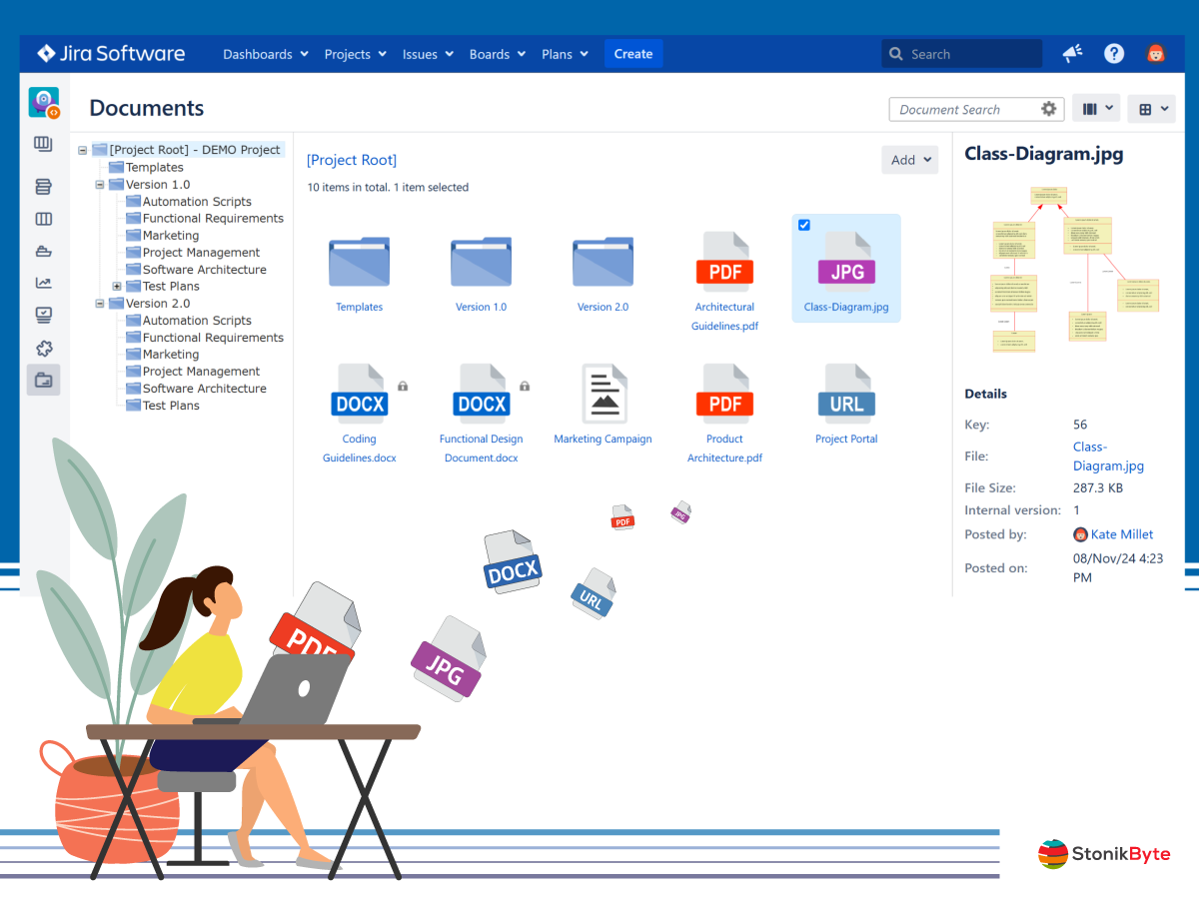Uncheck the Class-Diagram.jpg selection checkbox
The width and height of the screenshot is (1199, 899).
pyautogui.click(x=804, y=225)
